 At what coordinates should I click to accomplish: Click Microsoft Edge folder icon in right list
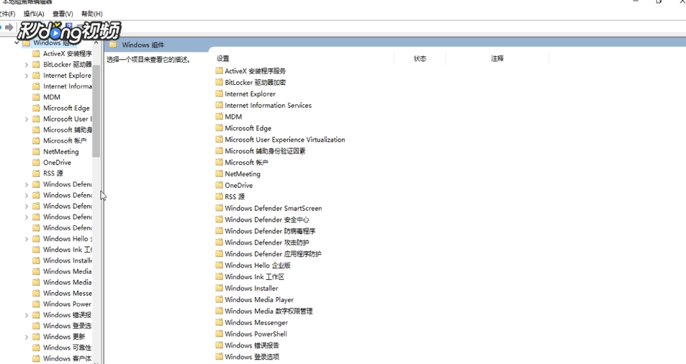[219, 127]
